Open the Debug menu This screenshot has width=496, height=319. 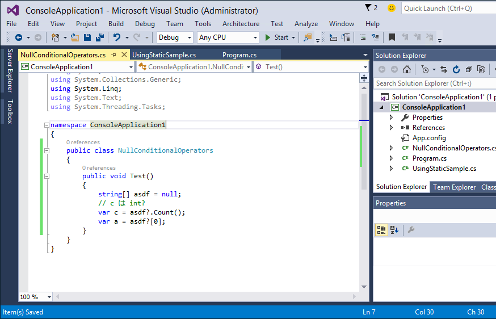click(145, 24)
